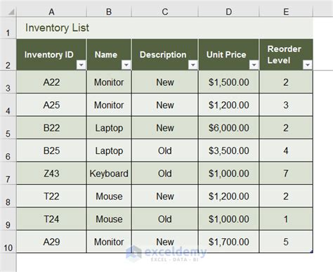The height and width of the screenshot is (272, 333).
Task: Select reorder level cell with 3
Action: 286,105
